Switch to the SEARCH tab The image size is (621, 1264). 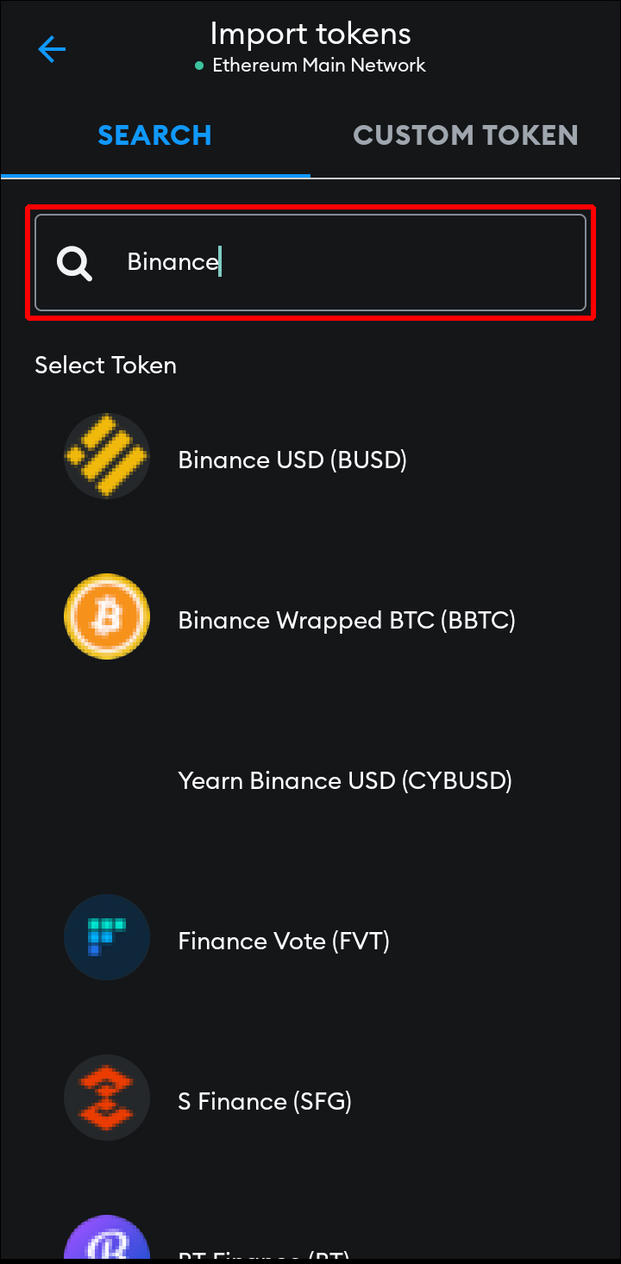pyautogui.click(x=154, y=135)
